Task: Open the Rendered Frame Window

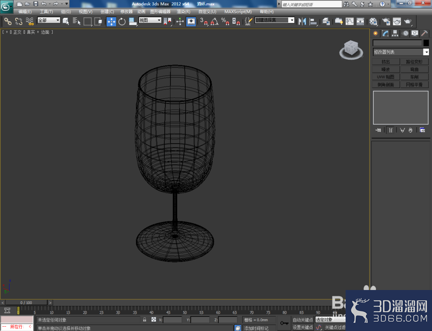Action: click(397, 21)
